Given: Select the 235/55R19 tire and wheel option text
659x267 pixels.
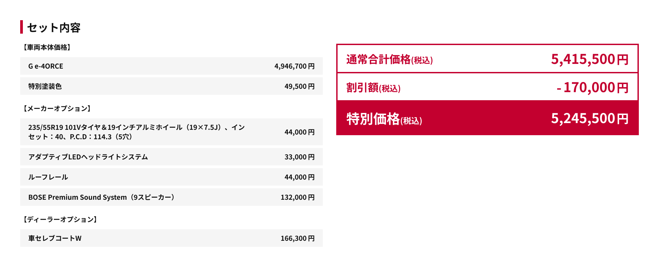Looking at the screenshot, I should (136, 132).
